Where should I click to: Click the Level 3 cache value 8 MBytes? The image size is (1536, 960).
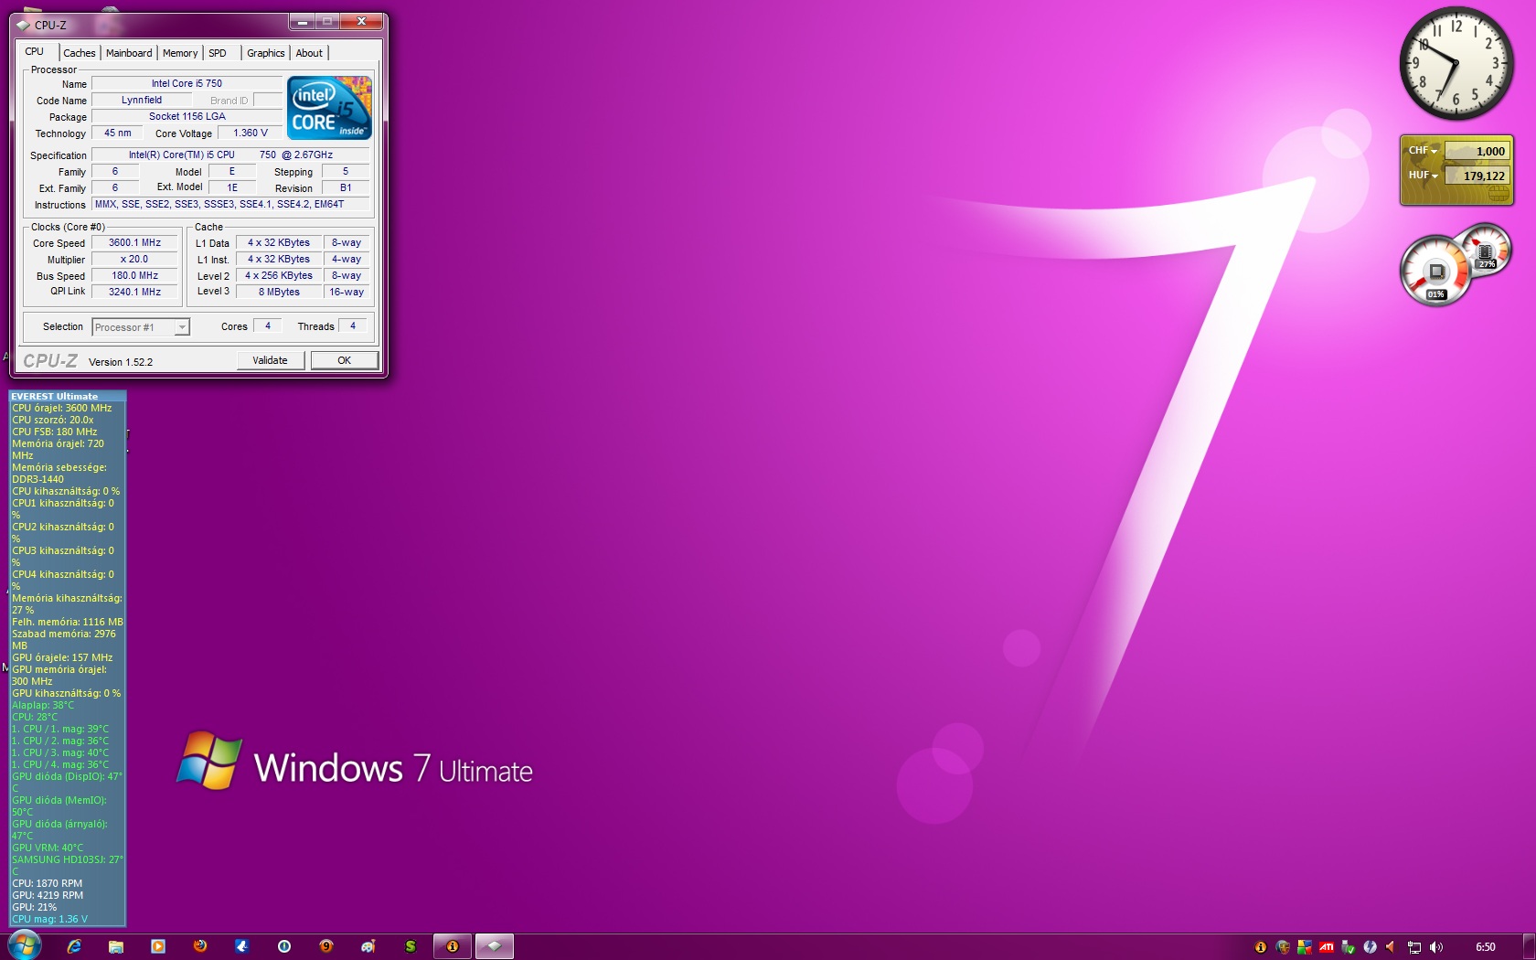(279, 293)
